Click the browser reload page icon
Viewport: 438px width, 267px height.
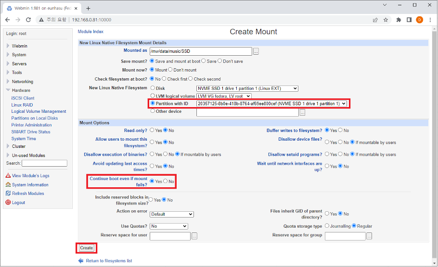[28, 20]
